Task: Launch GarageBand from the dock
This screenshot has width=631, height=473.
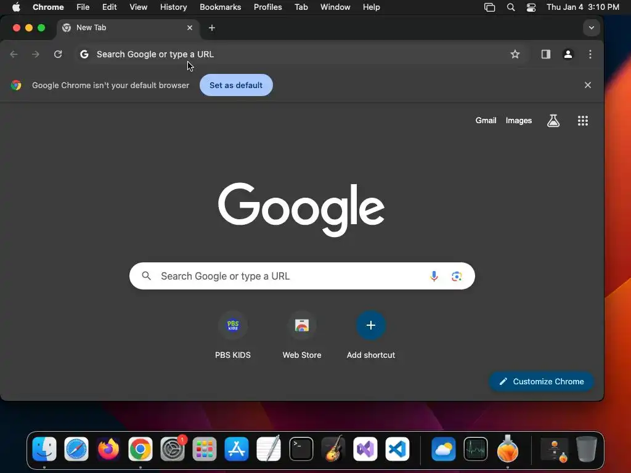Action: click(x=333, y=448)
